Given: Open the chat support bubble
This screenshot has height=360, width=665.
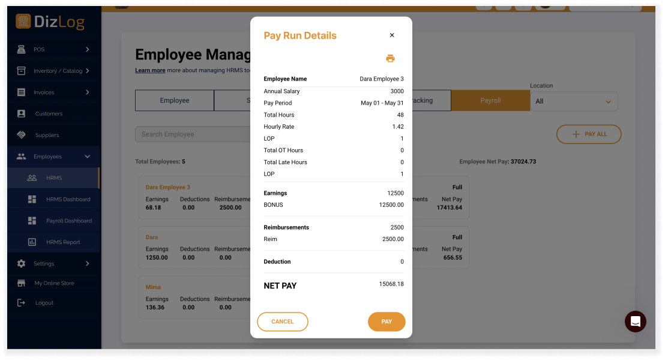Looking at the screenshot, I should [x=635, y=322].
